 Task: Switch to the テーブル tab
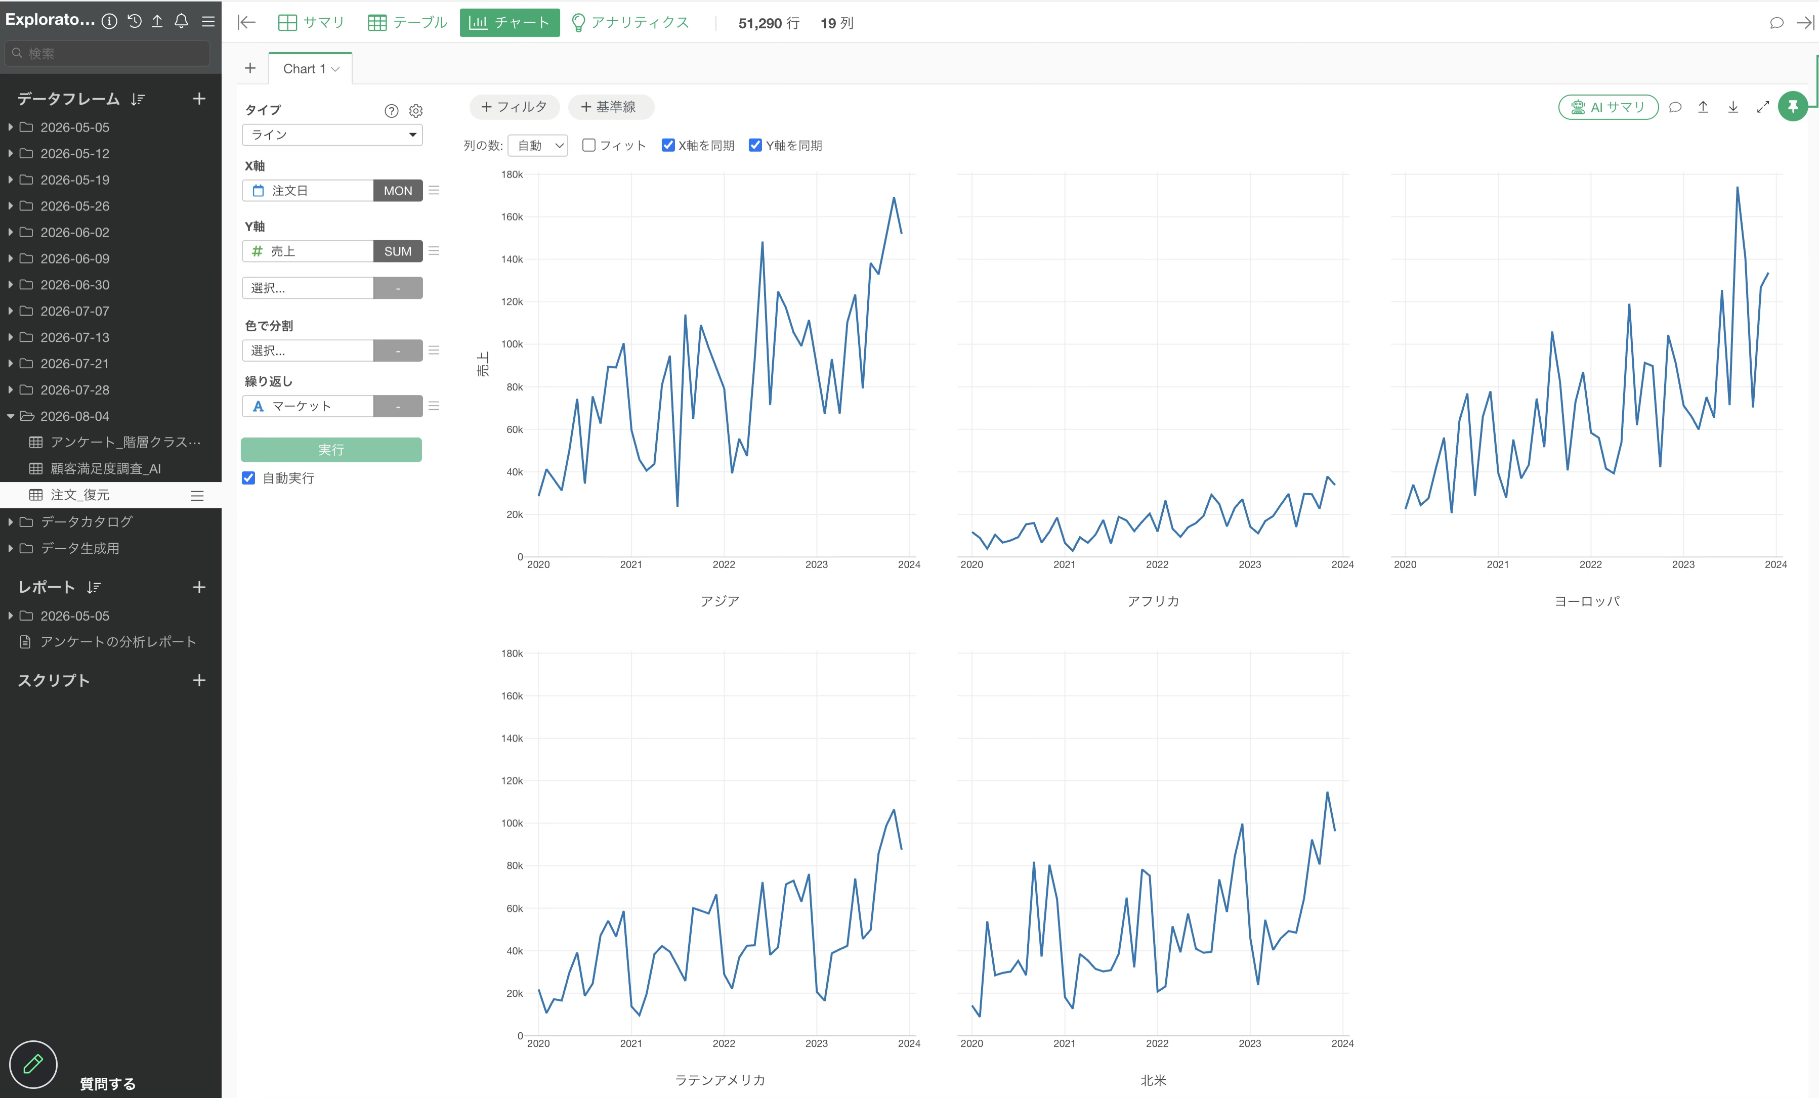click(x=407, y=23)
